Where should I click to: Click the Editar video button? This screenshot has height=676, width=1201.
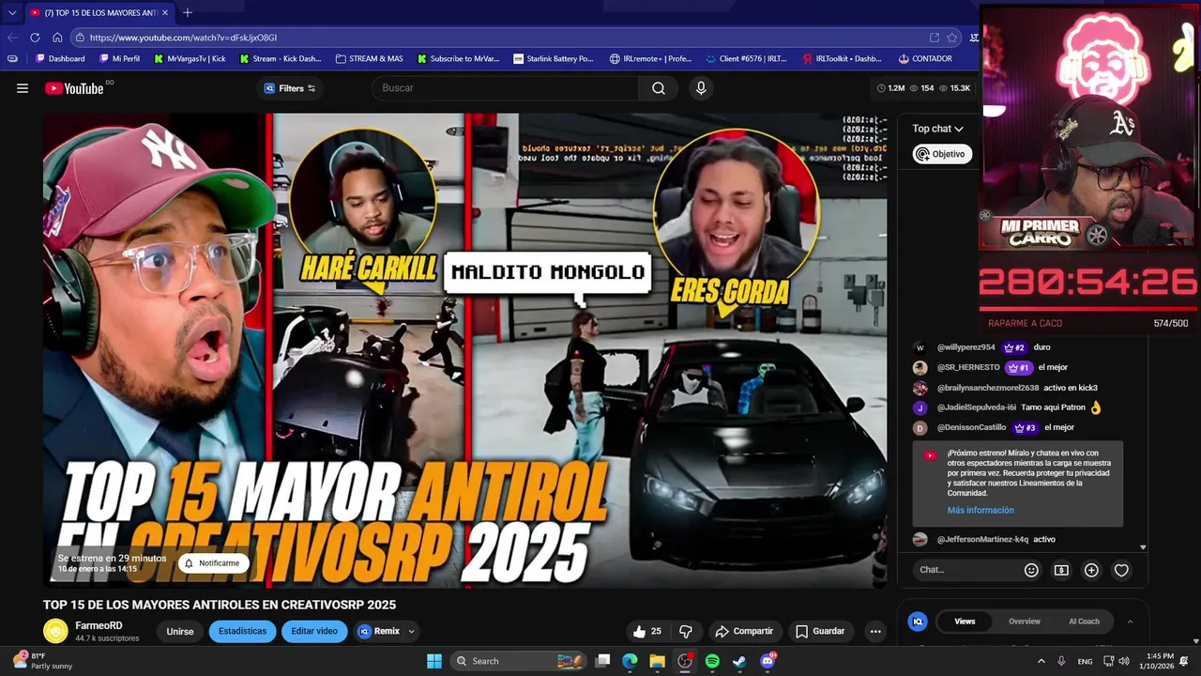[314, 632]
